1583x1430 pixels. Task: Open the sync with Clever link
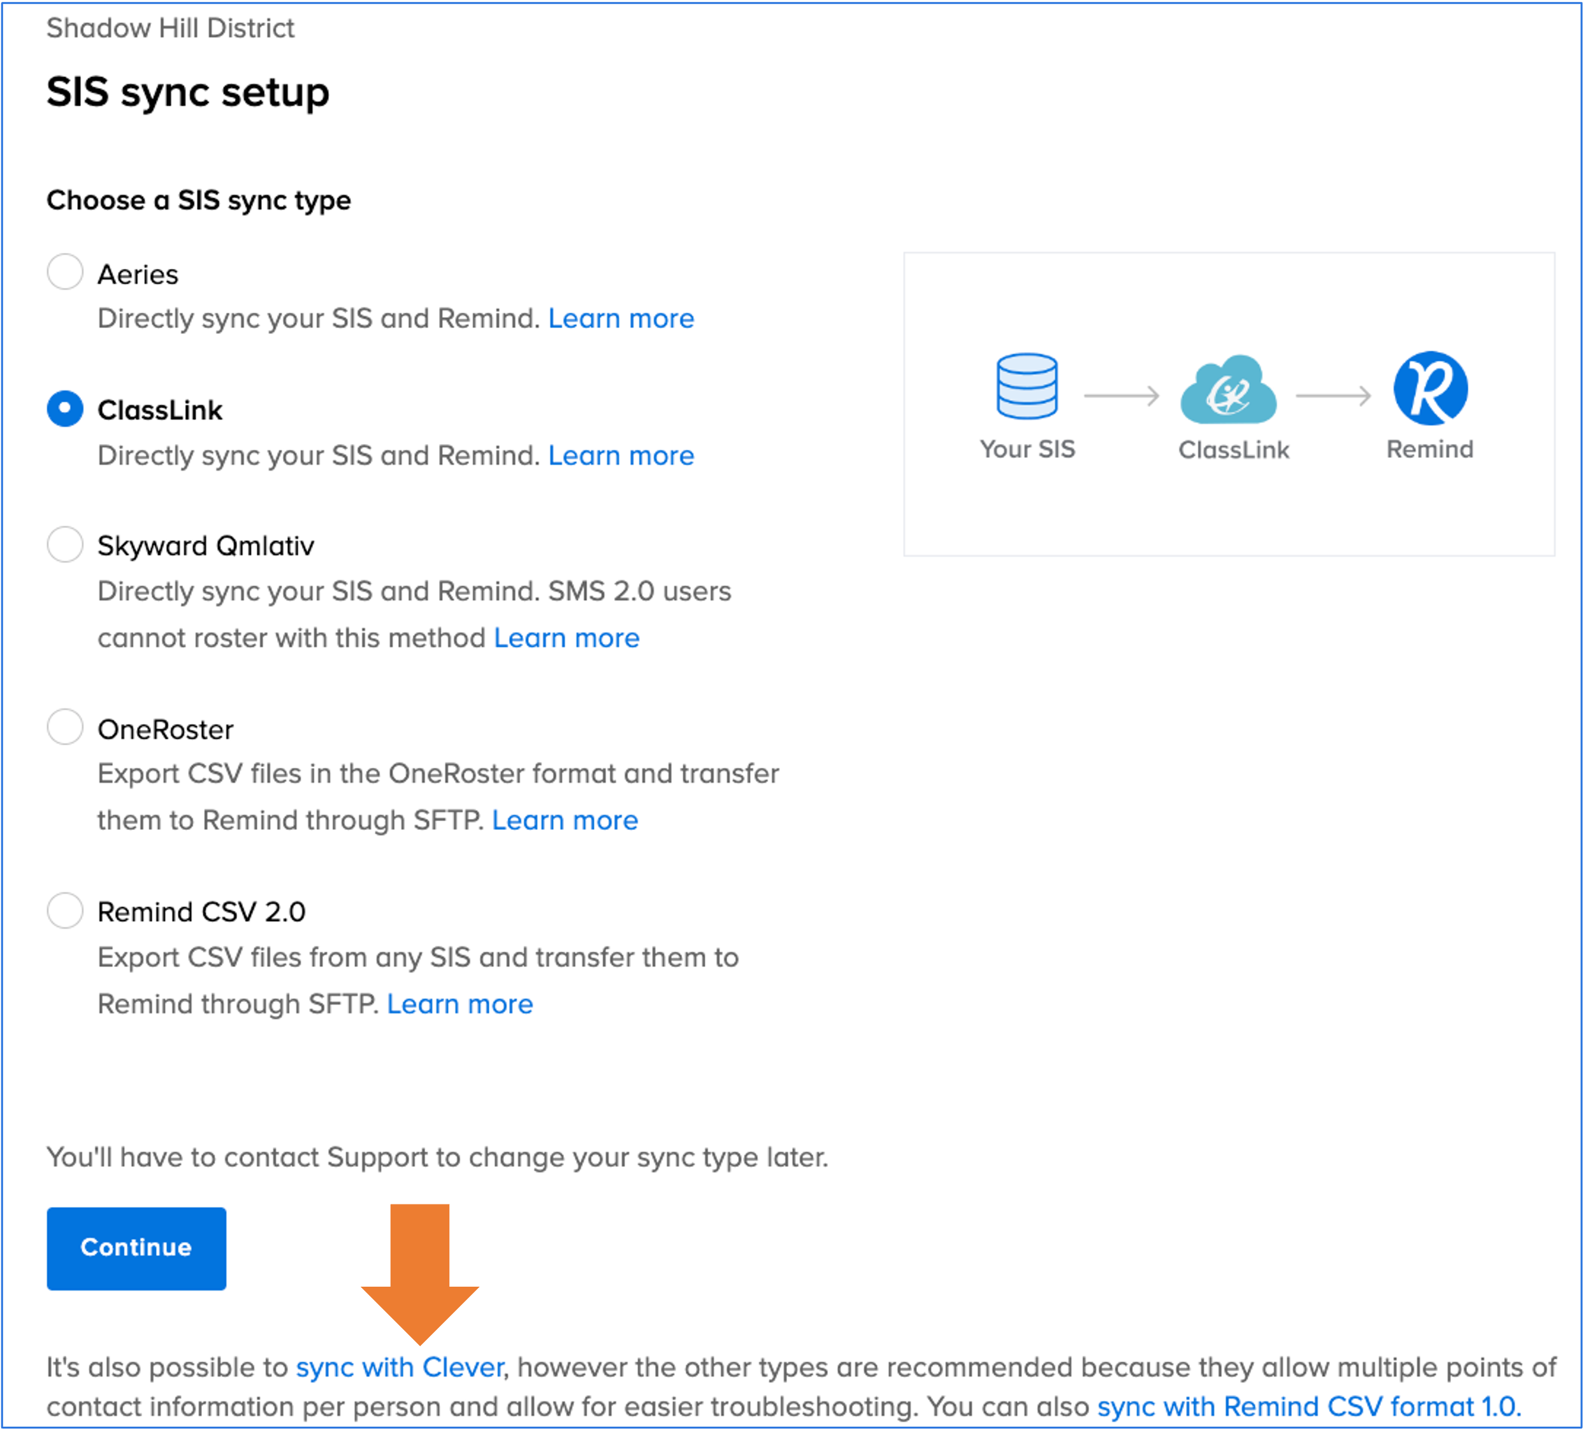(x=400, y=1368)
